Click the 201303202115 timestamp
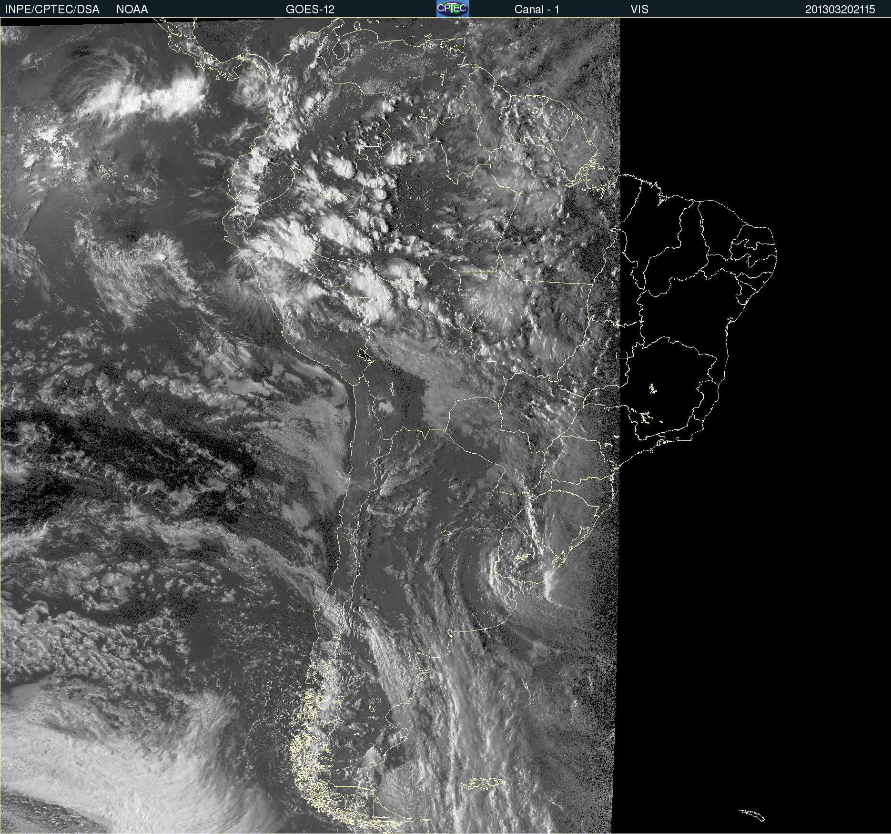The image size is (891, 834). [x=840, y=10]
